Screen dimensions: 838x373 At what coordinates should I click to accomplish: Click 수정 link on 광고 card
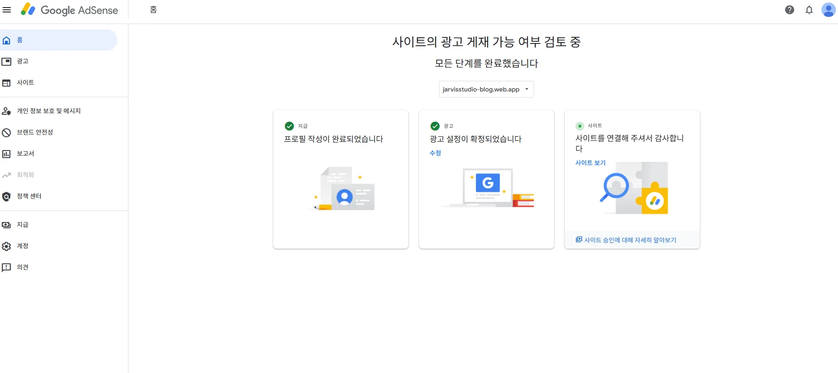point(435,153)
